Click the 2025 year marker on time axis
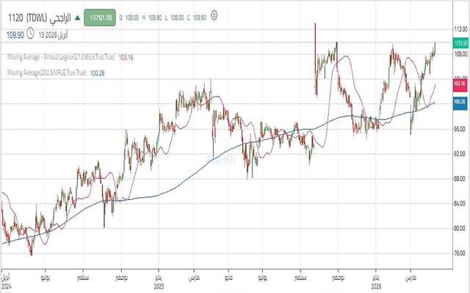The image size is (470, 293). (x=159, y=287)
